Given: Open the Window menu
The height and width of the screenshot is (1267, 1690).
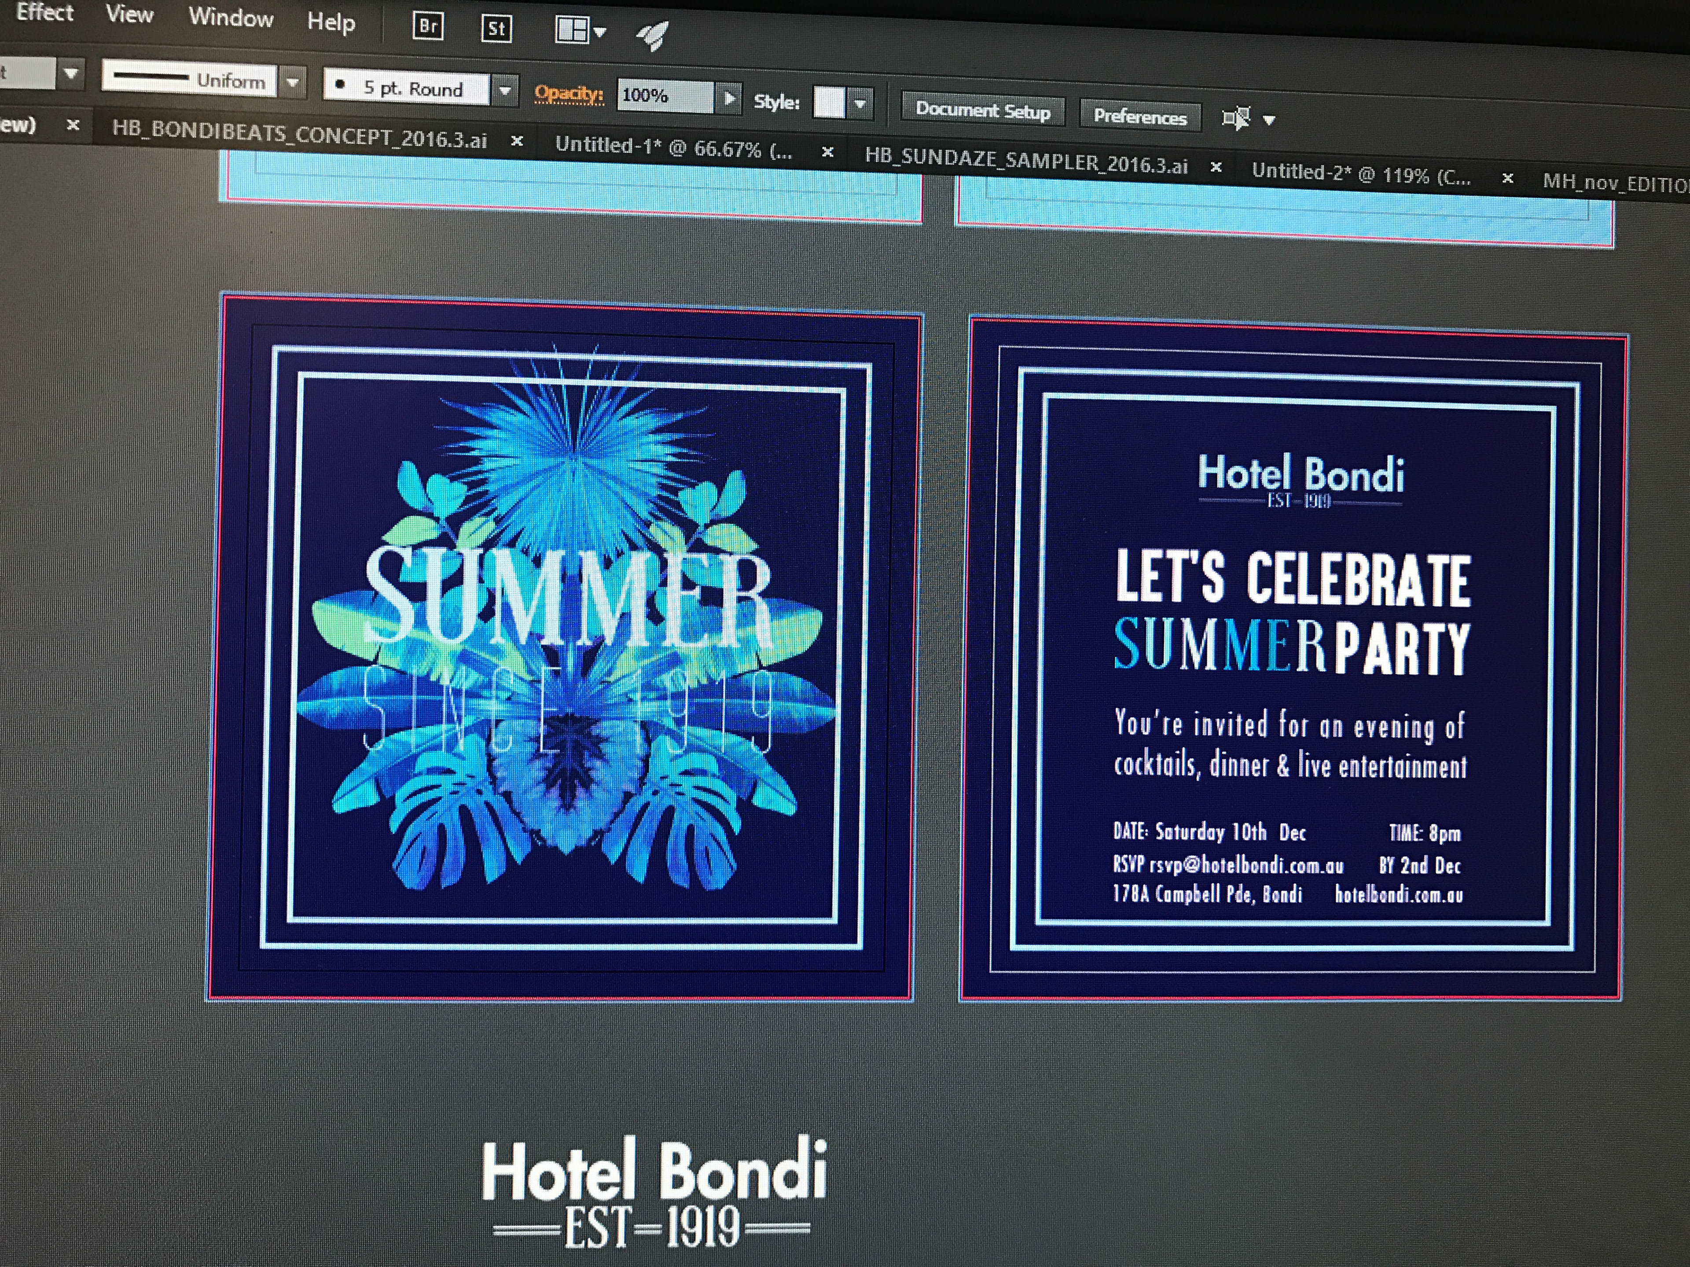Looking at the screenshot, I should 231,17.
